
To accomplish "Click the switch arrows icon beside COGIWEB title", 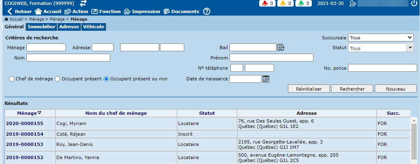I will 84,3.
